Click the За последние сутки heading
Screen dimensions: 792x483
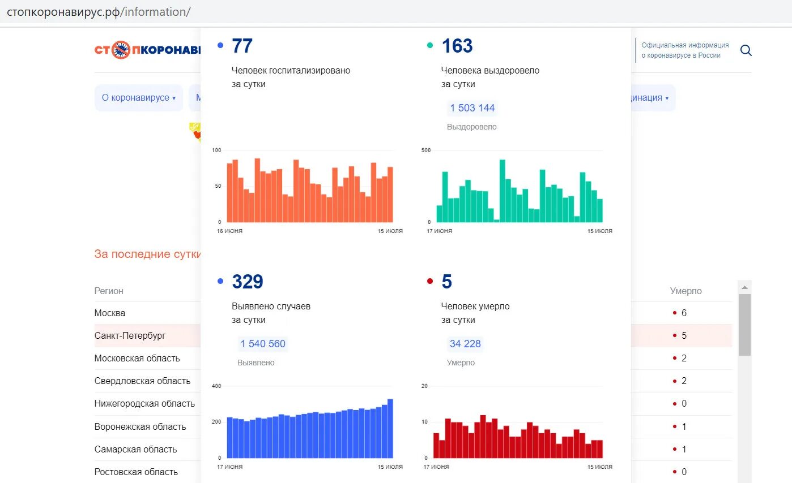[148, 254]
